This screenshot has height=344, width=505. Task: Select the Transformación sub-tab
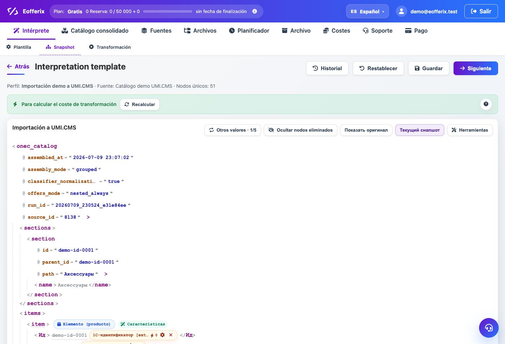[x=110, y=47]
